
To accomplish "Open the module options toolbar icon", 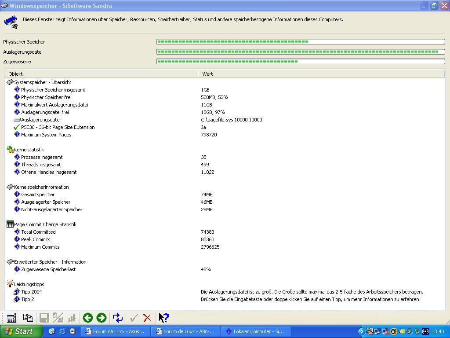I will [11, 318].
